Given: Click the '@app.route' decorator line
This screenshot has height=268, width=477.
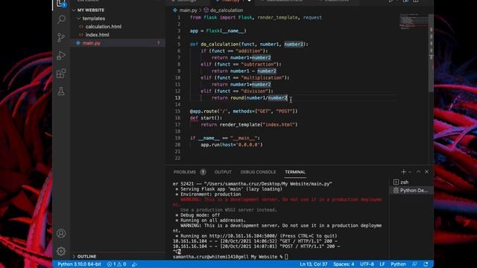Looking at the screenshot, I should [x=244, y=111].
